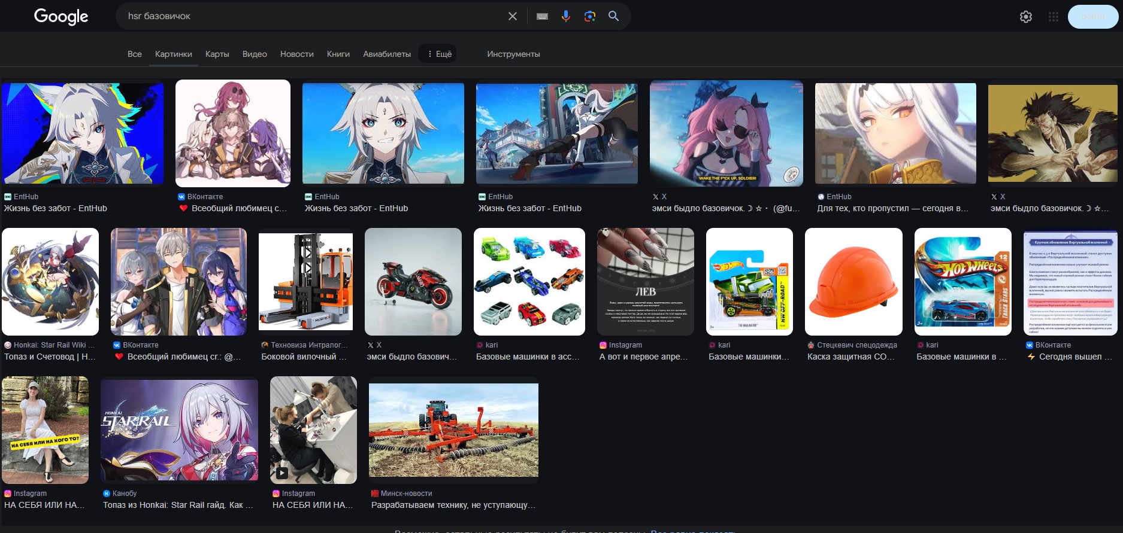Open 'Каска защитная СО...' result link

(x=851, y=357)
